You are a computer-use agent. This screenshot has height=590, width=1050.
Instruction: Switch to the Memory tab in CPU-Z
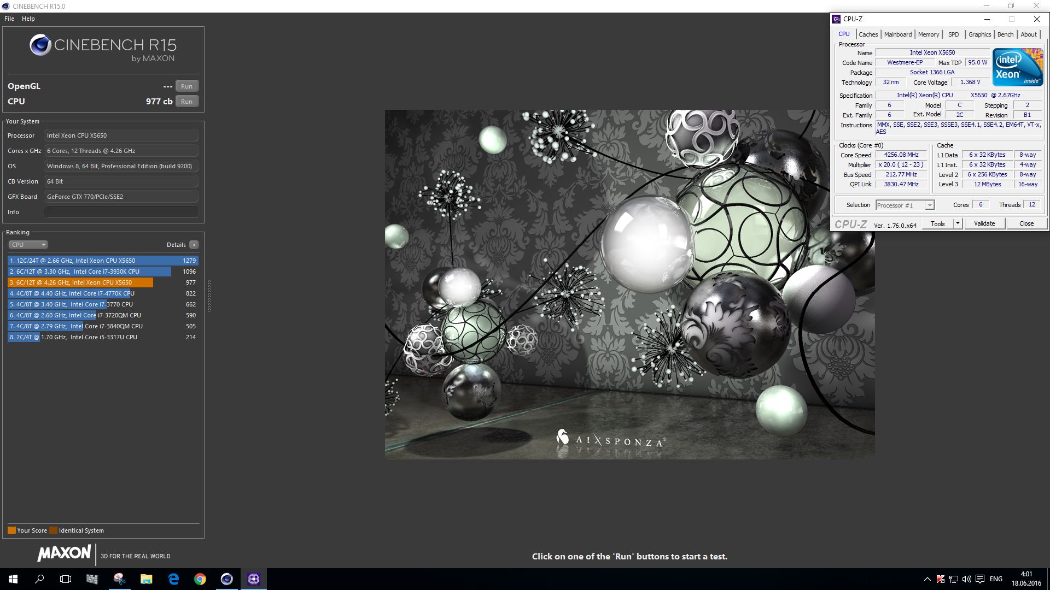tap(928, 34)
